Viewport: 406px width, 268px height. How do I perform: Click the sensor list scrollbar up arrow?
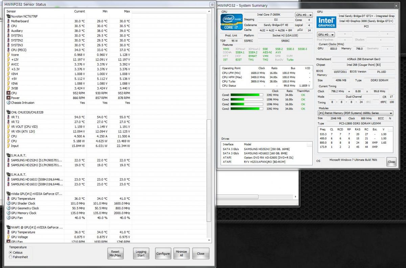click(x=209, y=11)
